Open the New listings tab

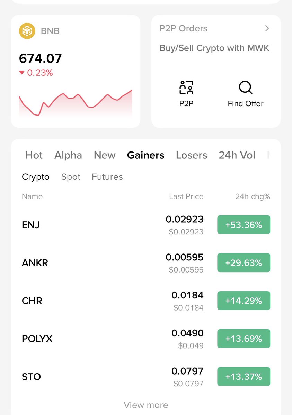coord(105,155)
